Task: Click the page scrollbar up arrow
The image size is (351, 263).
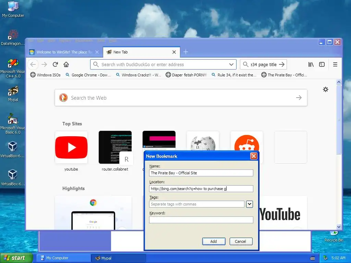Action: [339, 82]
